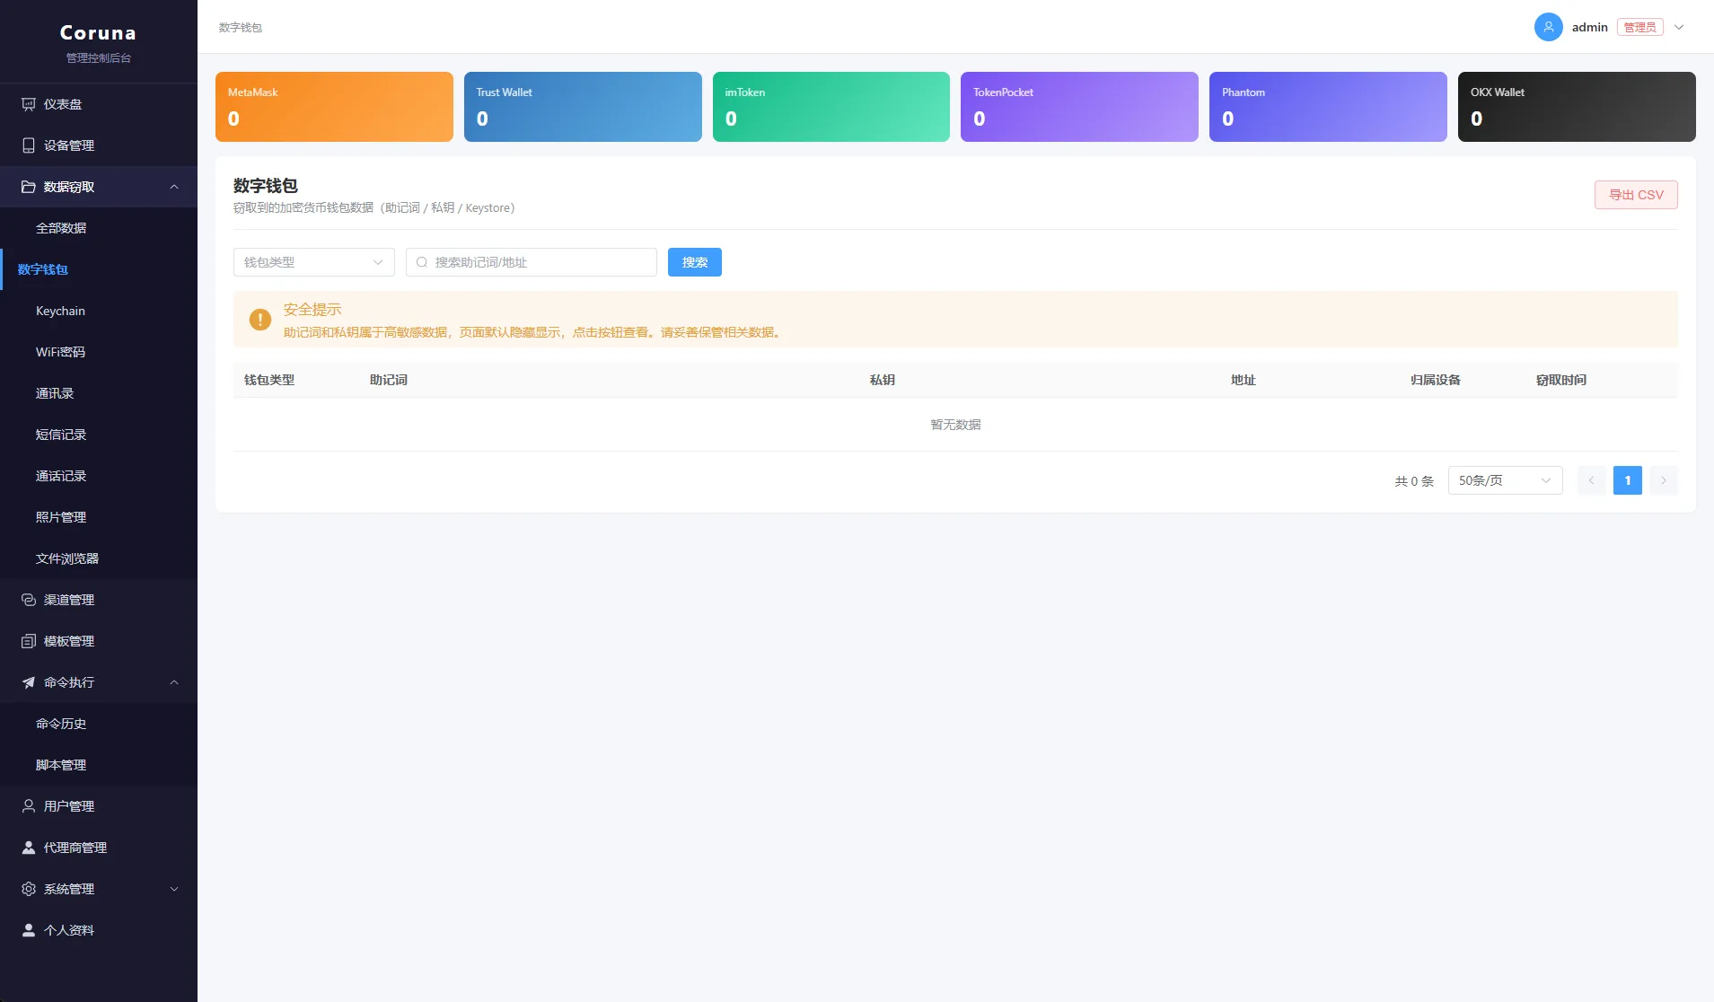Focus the 搜索助记词/地址 input field
1714x1002 pixels.
click(532, 262)
